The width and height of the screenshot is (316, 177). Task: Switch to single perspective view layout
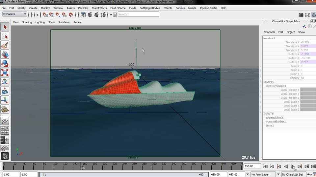pos(5,121)
